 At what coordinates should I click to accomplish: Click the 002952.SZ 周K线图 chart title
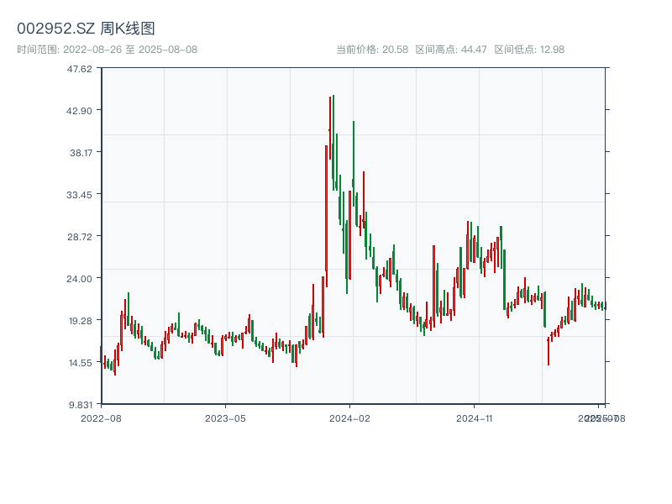coord(86,29)
